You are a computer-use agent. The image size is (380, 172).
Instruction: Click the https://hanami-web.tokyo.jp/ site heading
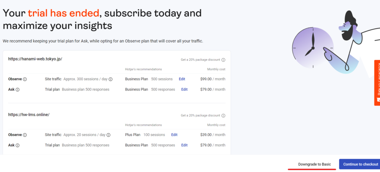click(35, 59)
